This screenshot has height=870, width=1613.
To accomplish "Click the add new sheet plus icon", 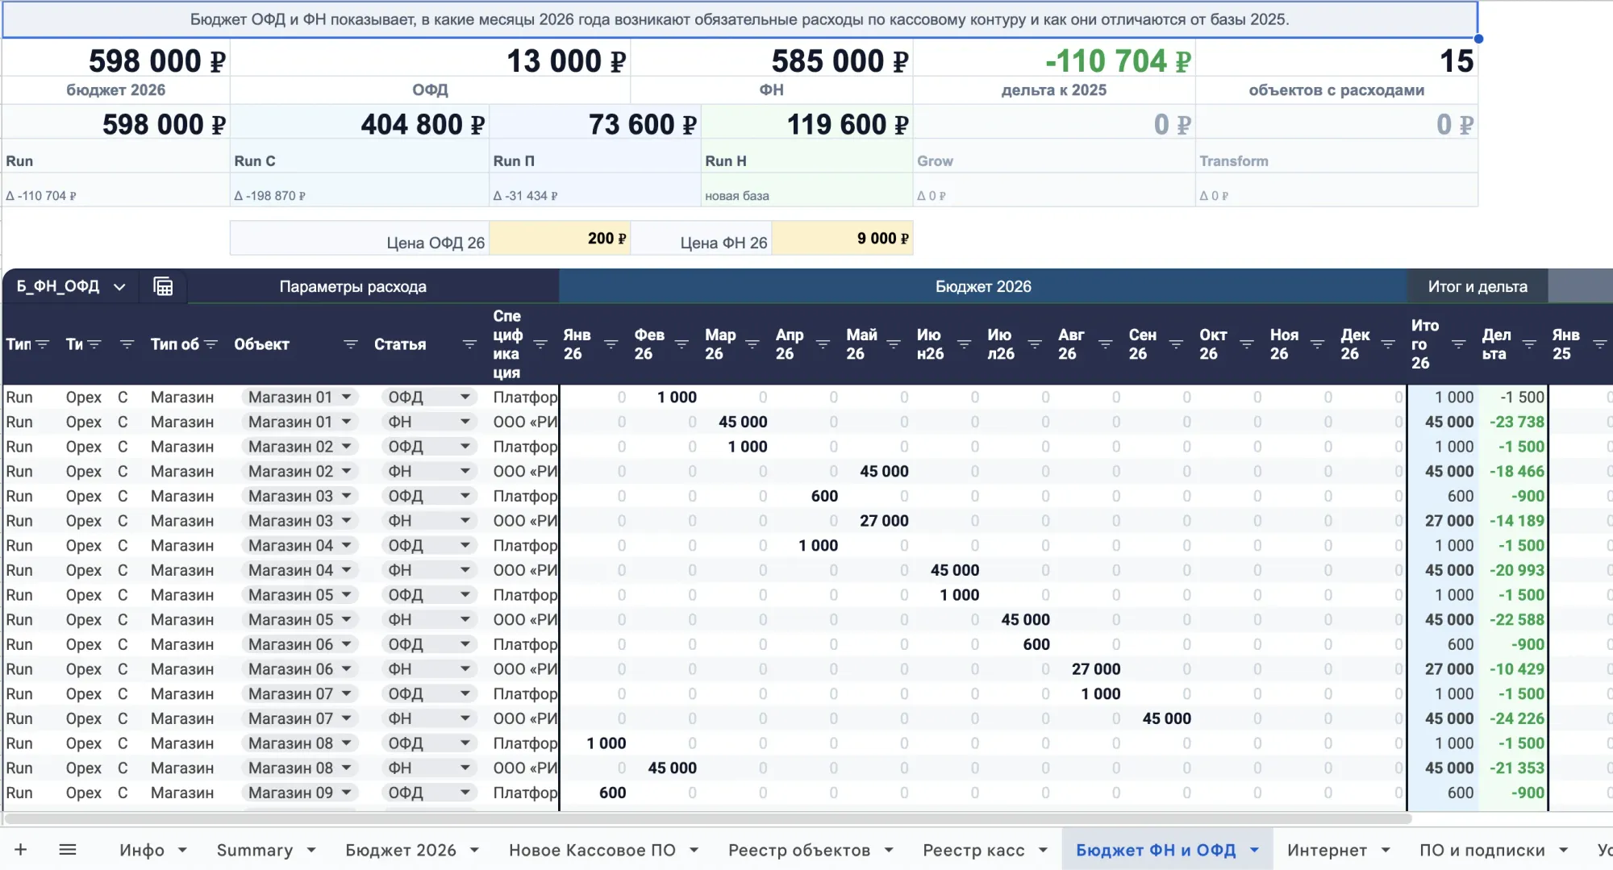I will pyautogui.click(x=21, y=849).
